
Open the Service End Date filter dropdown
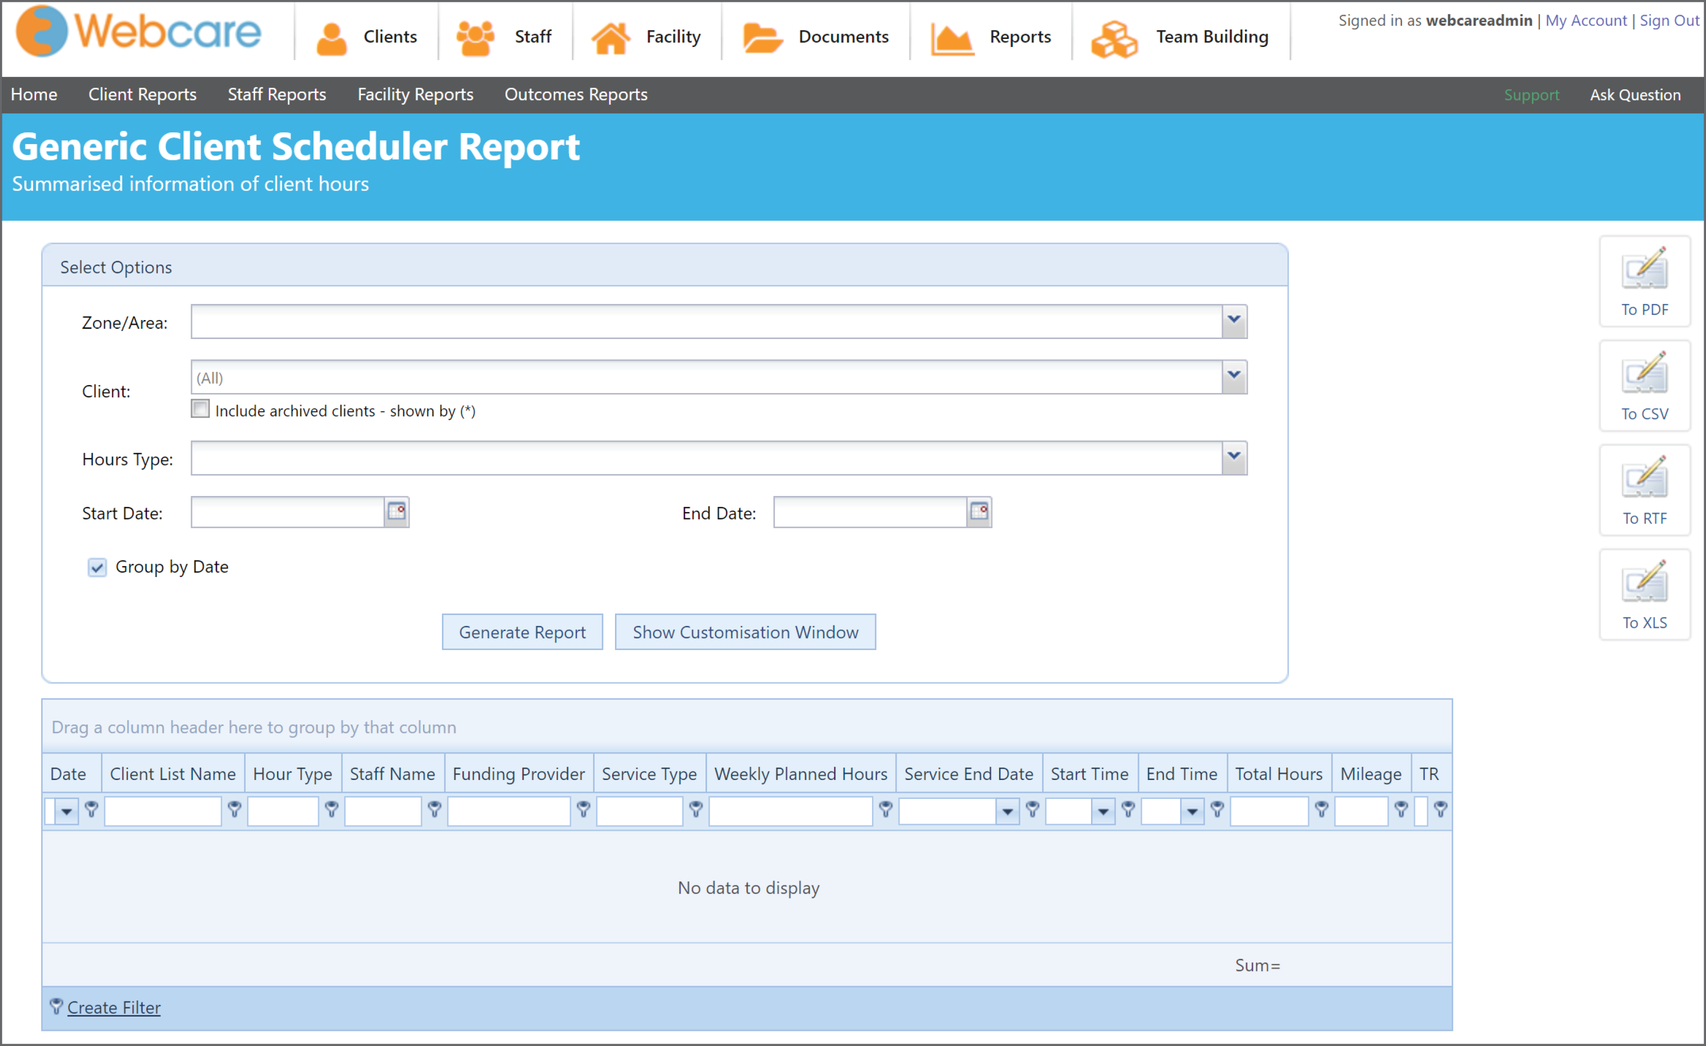coord(1008,811)
